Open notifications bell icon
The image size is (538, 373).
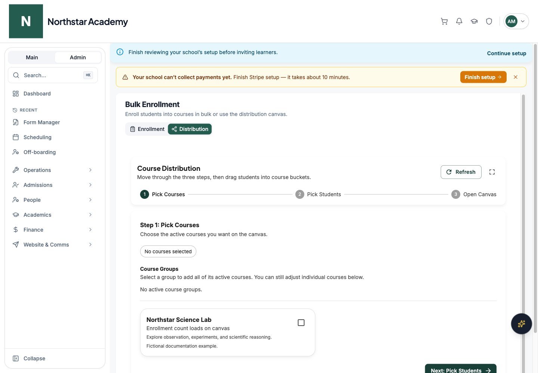click(459, 21)
